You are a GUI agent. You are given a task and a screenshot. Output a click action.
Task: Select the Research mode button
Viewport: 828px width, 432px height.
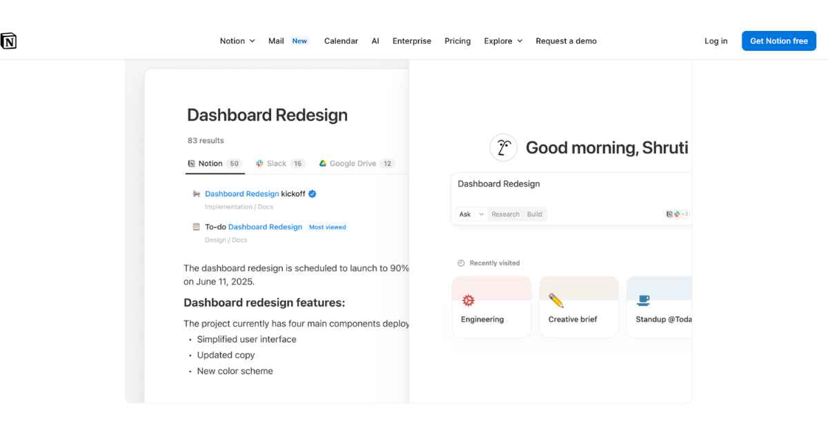point(505,214)
